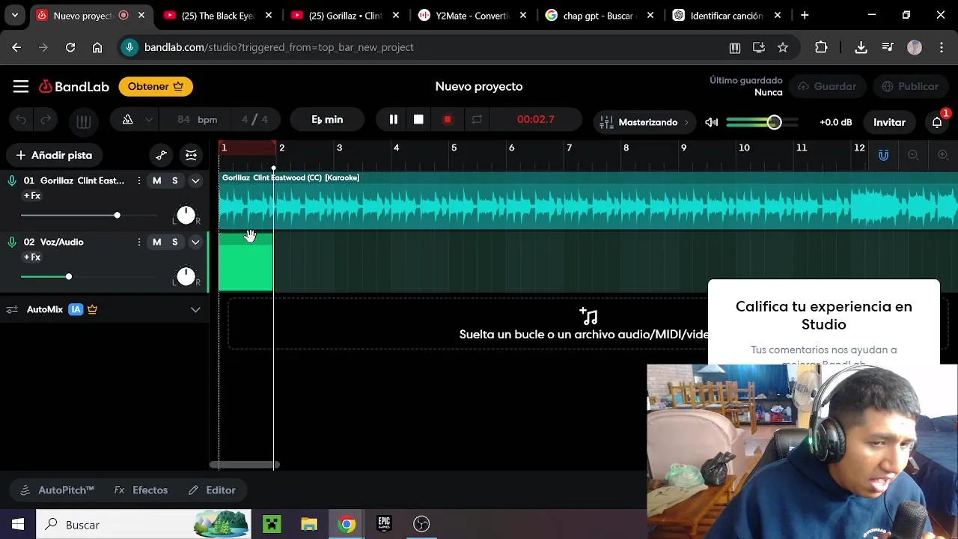Redo the last action

coord(46,120)
